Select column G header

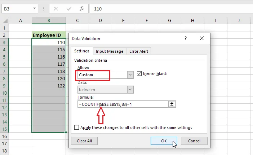(x=170, y=21)
